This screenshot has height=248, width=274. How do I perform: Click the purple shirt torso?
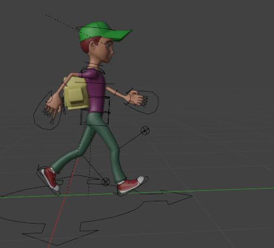click(x=96, y=91)
